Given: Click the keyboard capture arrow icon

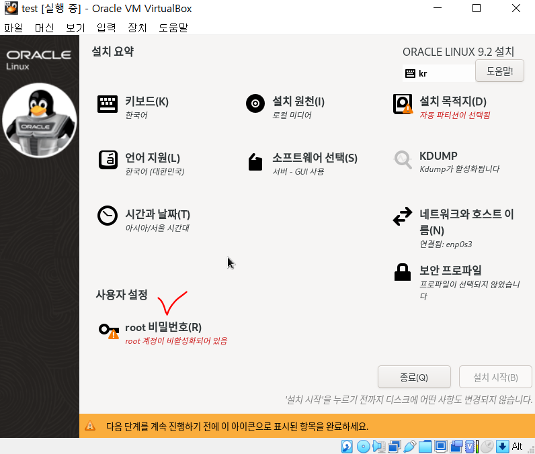Looking at the screenshot, I should tap(502, 446).
